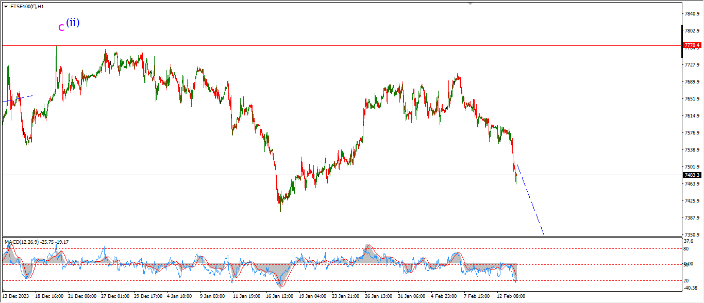Select the magenta C wave label
704x303 pixels.
[61, 28]
